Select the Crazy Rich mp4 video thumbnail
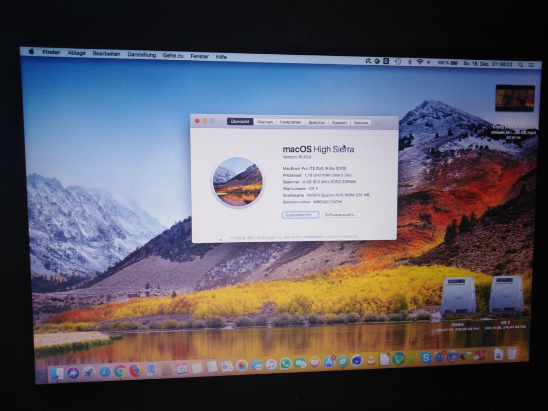The image size is (548, 411). point(515,98)
